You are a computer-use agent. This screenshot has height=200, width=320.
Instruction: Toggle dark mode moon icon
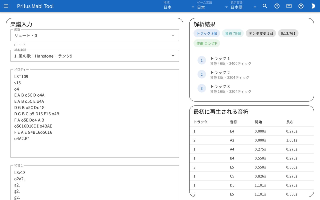click(313, 6)
